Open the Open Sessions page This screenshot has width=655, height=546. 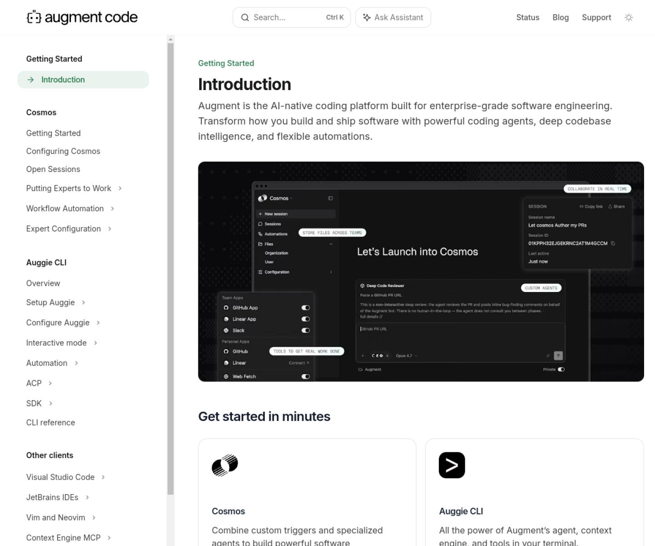53,169
